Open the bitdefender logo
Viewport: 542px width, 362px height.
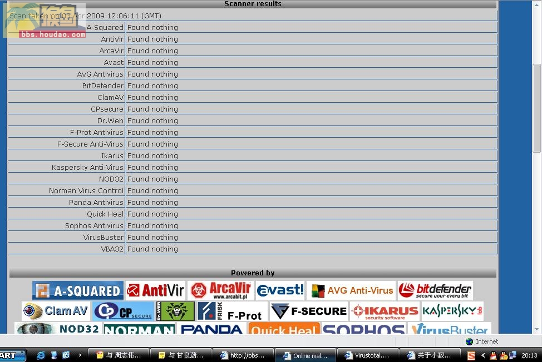[435, 290]
